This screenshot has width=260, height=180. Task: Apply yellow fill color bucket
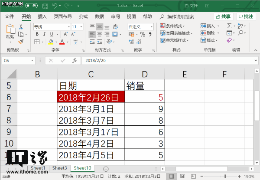point(51,42)
